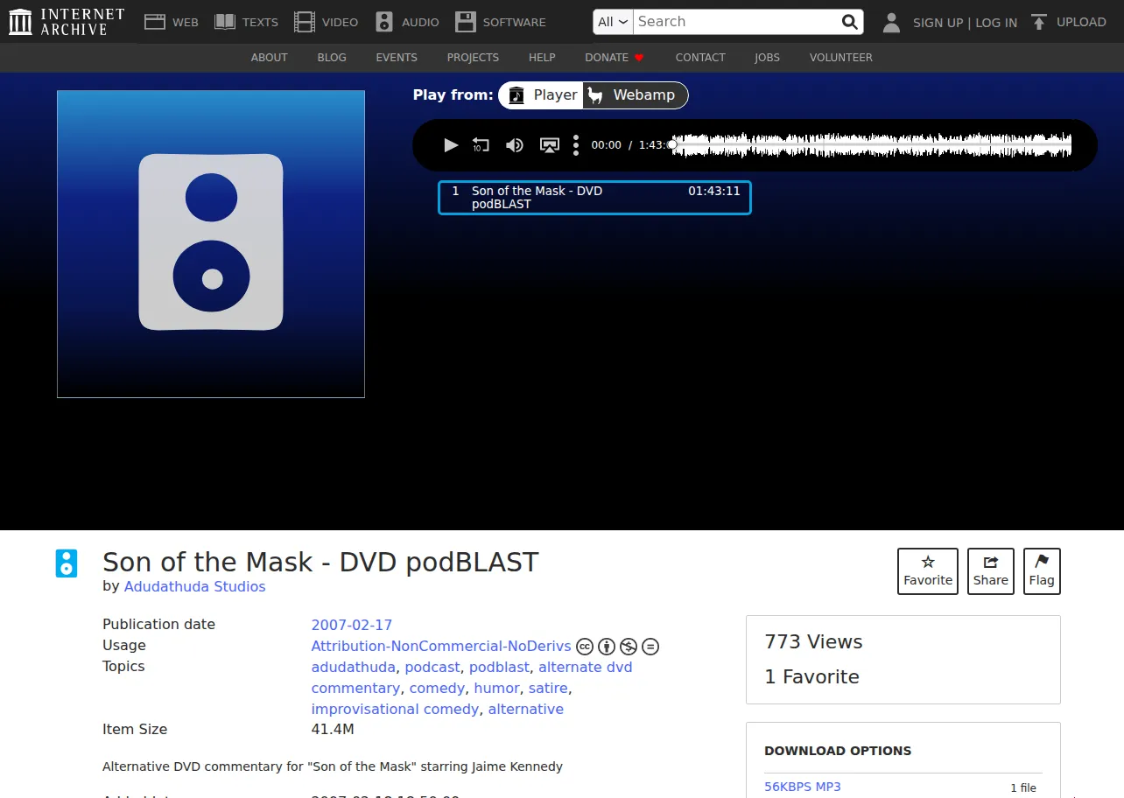Play the audio track

pos(451,145)
